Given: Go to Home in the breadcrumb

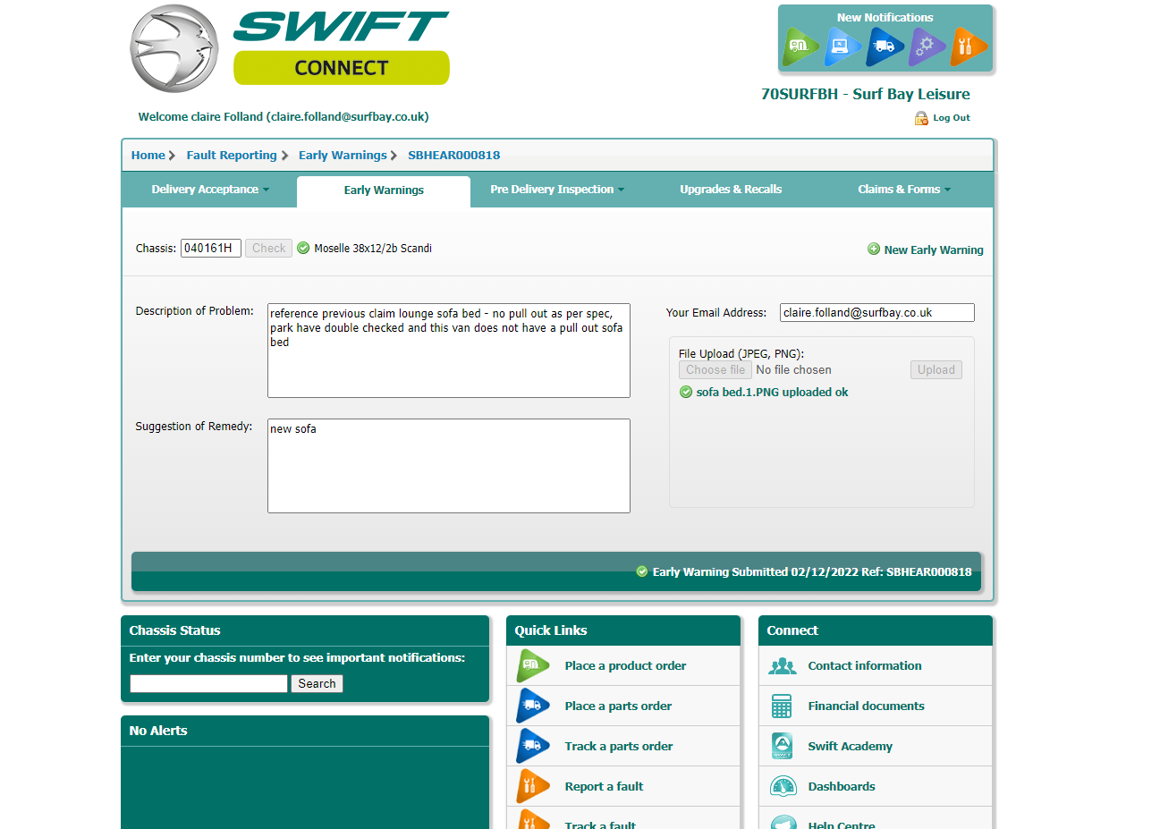Looking at the screenshot, I should coord(148,155).
